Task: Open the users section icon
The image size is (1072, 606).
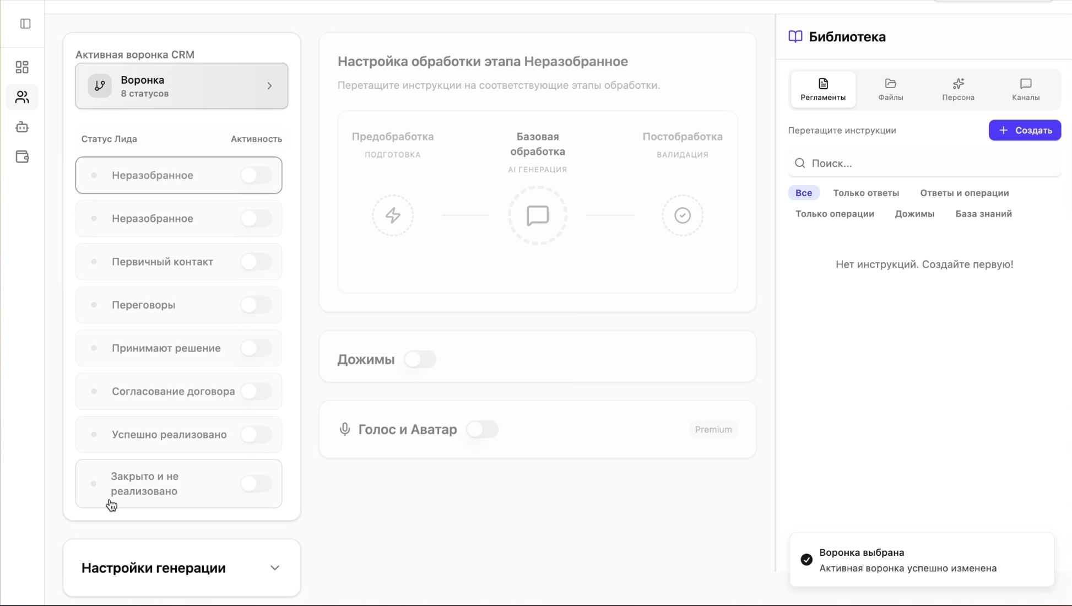Action: (22, 98)
